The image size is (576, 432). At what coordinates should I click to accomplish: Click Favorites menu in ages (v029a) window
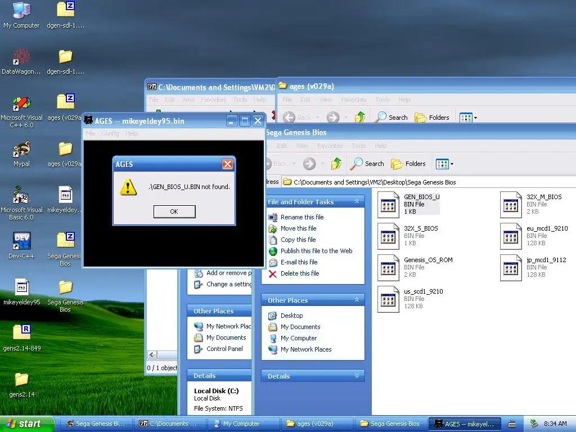[353, 100]
